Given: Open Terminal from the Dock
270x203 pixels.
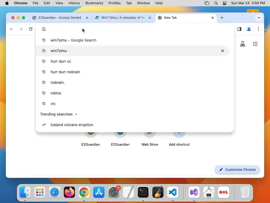Looking at the screenshot, I should 143,192.
